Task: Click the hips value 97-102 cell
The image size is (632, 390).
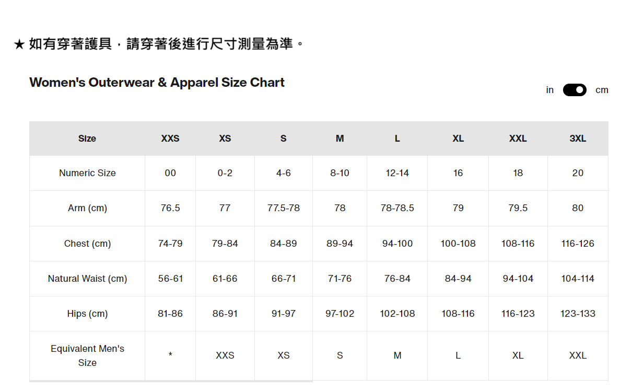Action: (340, 314)
